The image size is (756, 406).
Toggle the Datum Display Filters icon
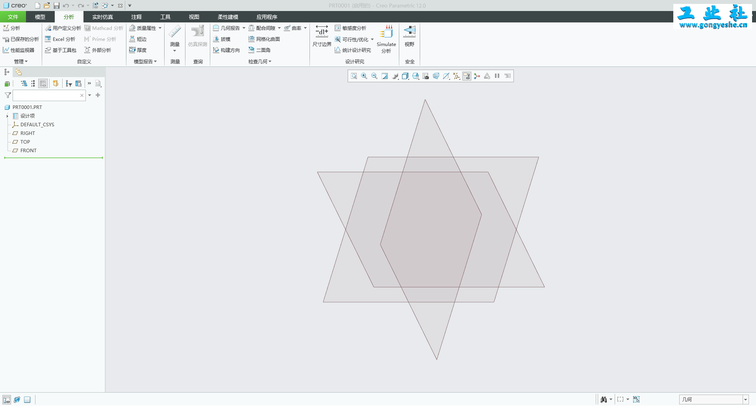[456, 76]
